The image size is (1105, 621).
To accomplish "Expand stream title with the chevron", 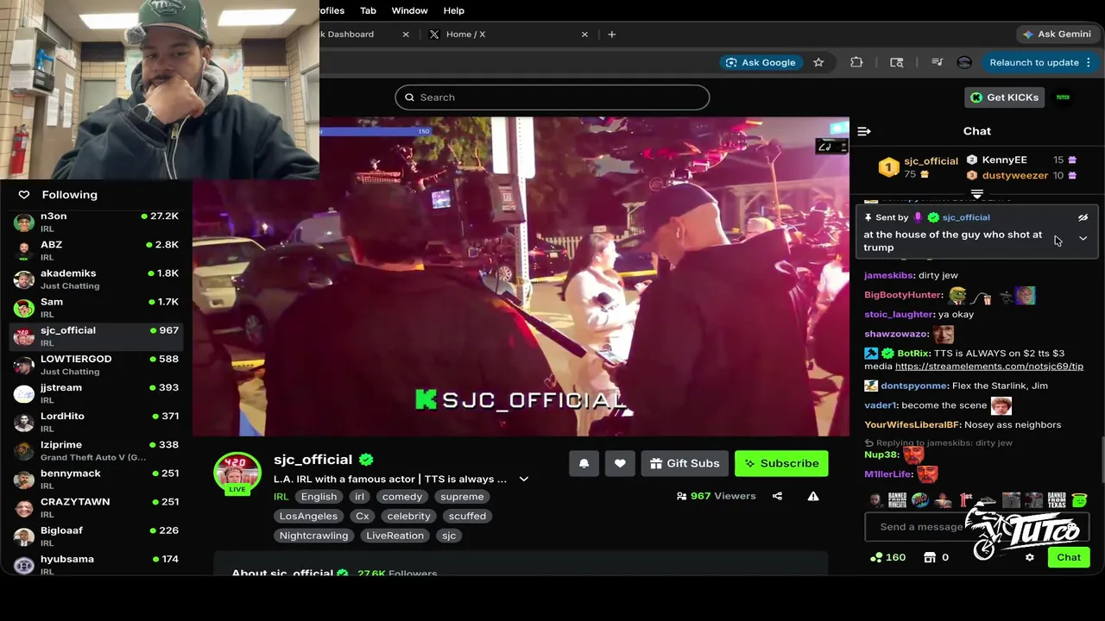I will (523, 479).
